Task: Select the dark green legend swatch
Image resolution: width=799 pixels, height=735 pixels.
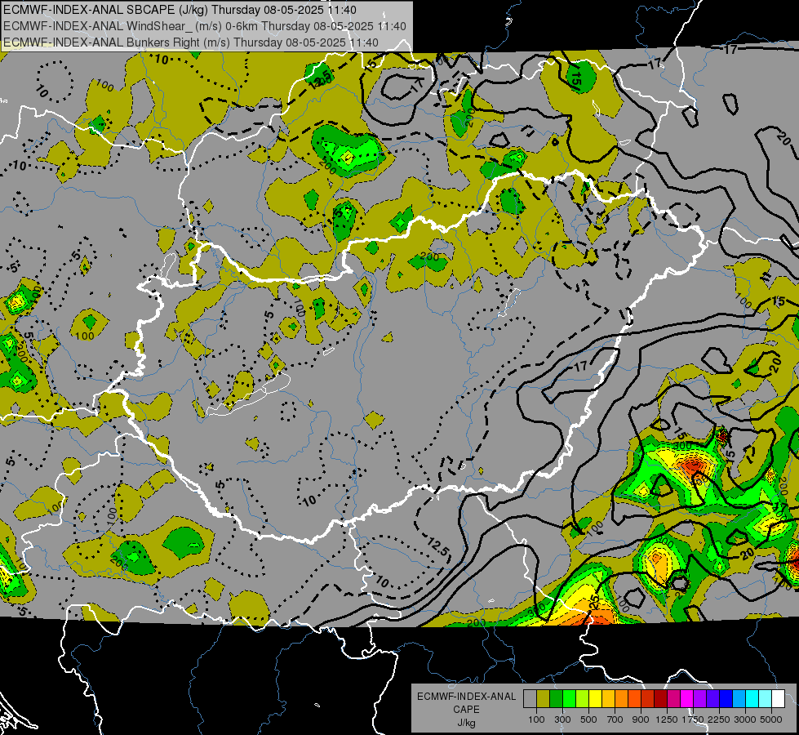Action: point(556,699)
